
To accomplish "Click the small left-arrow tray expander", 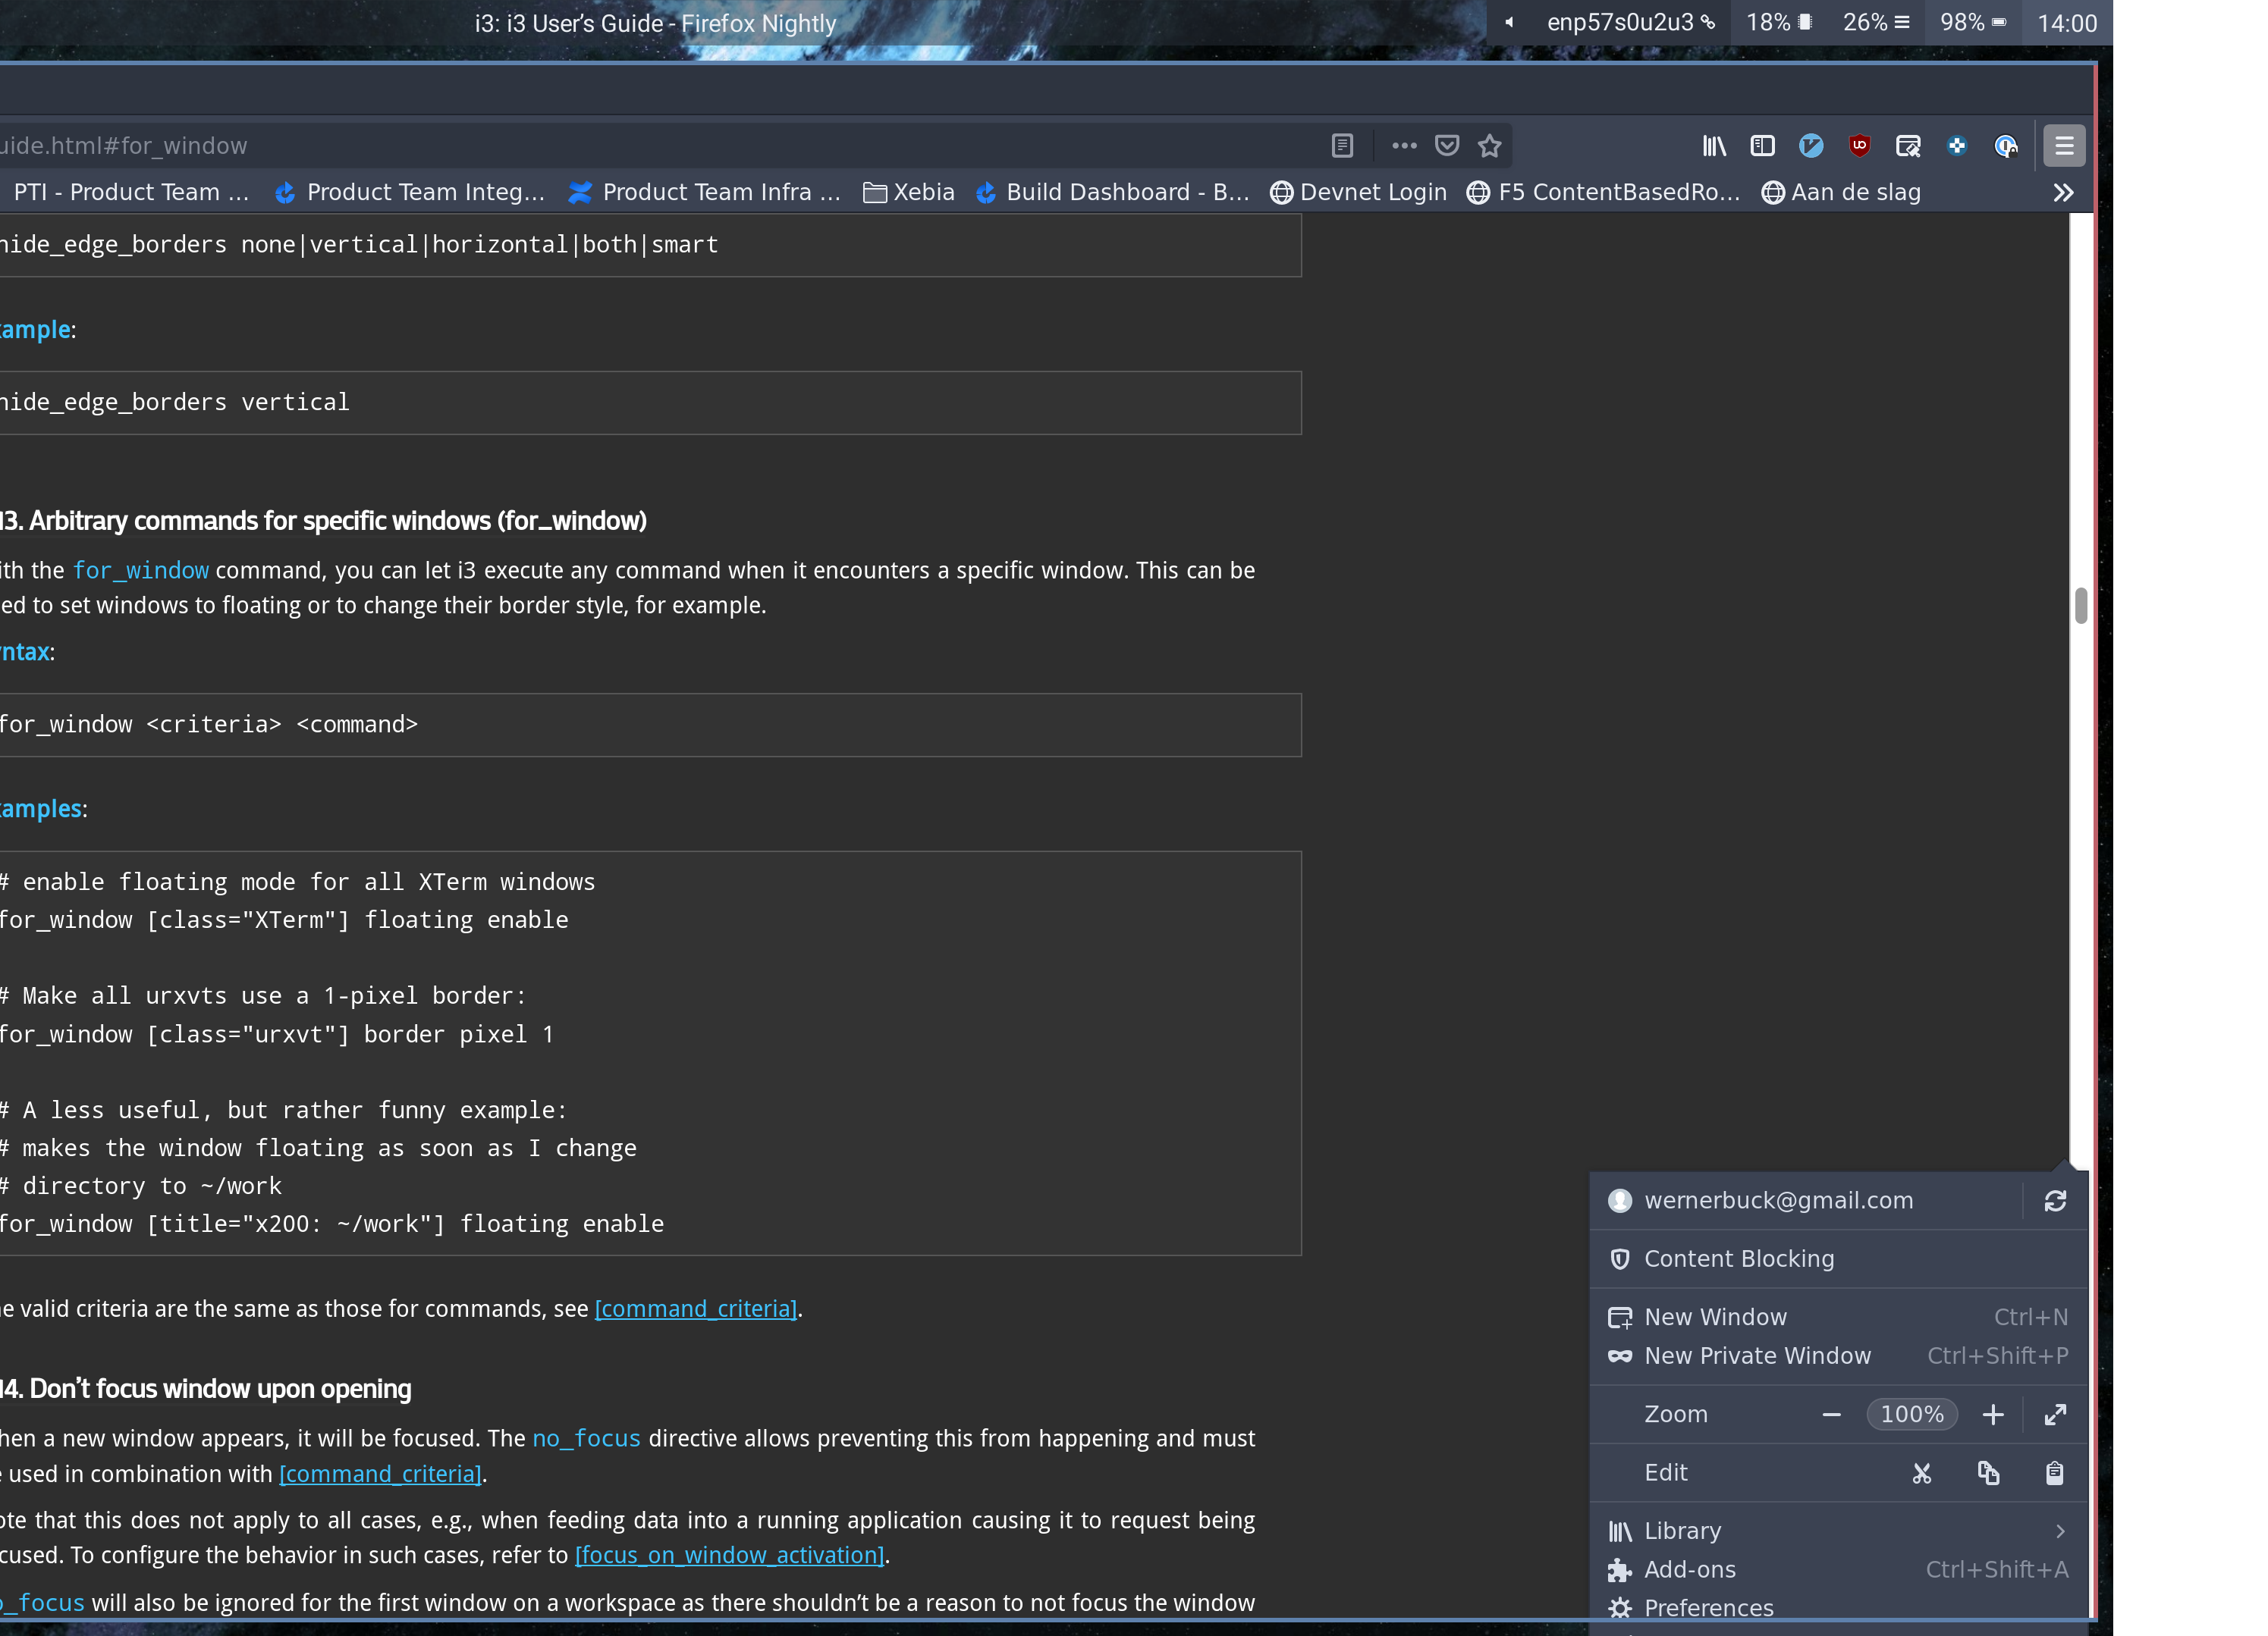I will pos(1509,22).
